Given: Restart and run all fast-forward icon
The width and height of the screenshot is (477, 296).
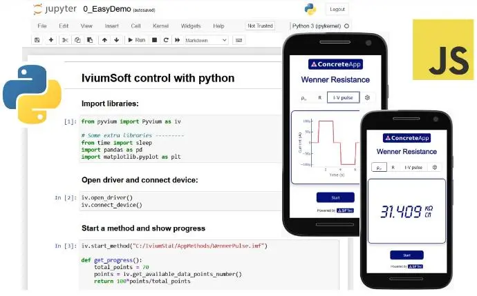Looking at the screenshot, I should coord(178,40).
